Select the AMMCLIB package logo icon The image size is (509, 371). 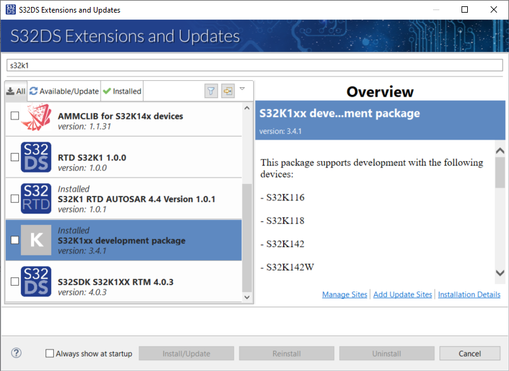[36, 117]
